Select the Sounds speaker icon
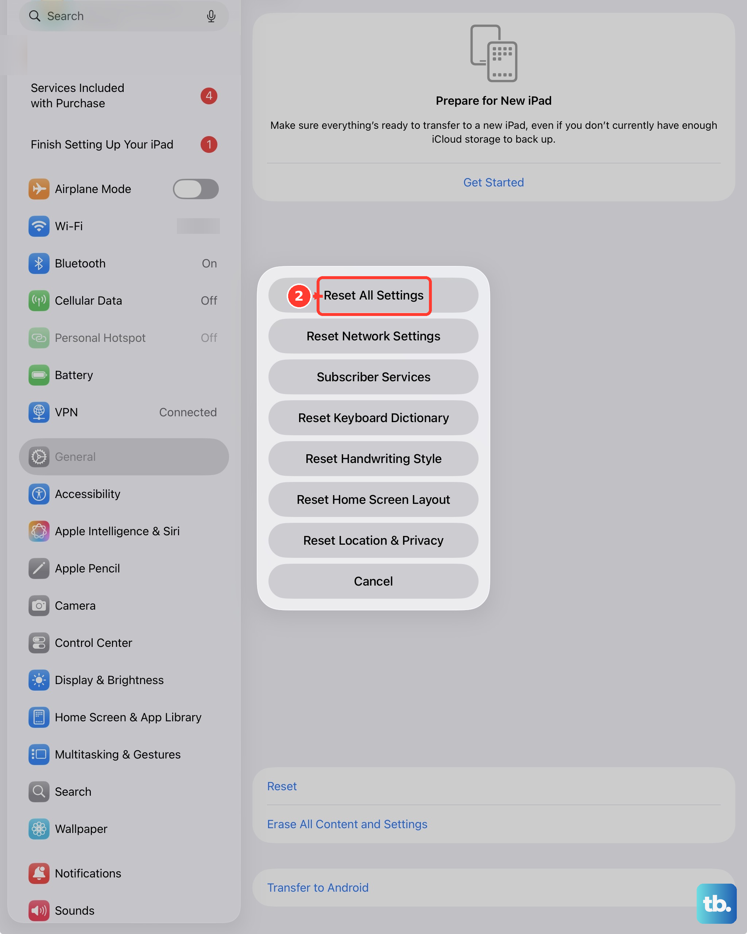747x934 pixels. pos(39,911)
